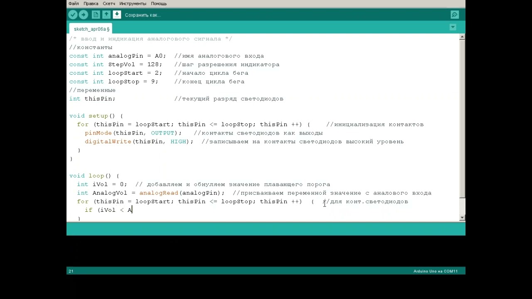Click the 'analogRead(analogPin)' call
Image resolution: width=532 pixels, height=299 pixels.
(180, 193)
